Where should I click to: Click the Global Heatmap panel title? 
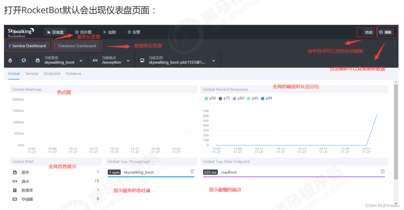tap(27, 89)
